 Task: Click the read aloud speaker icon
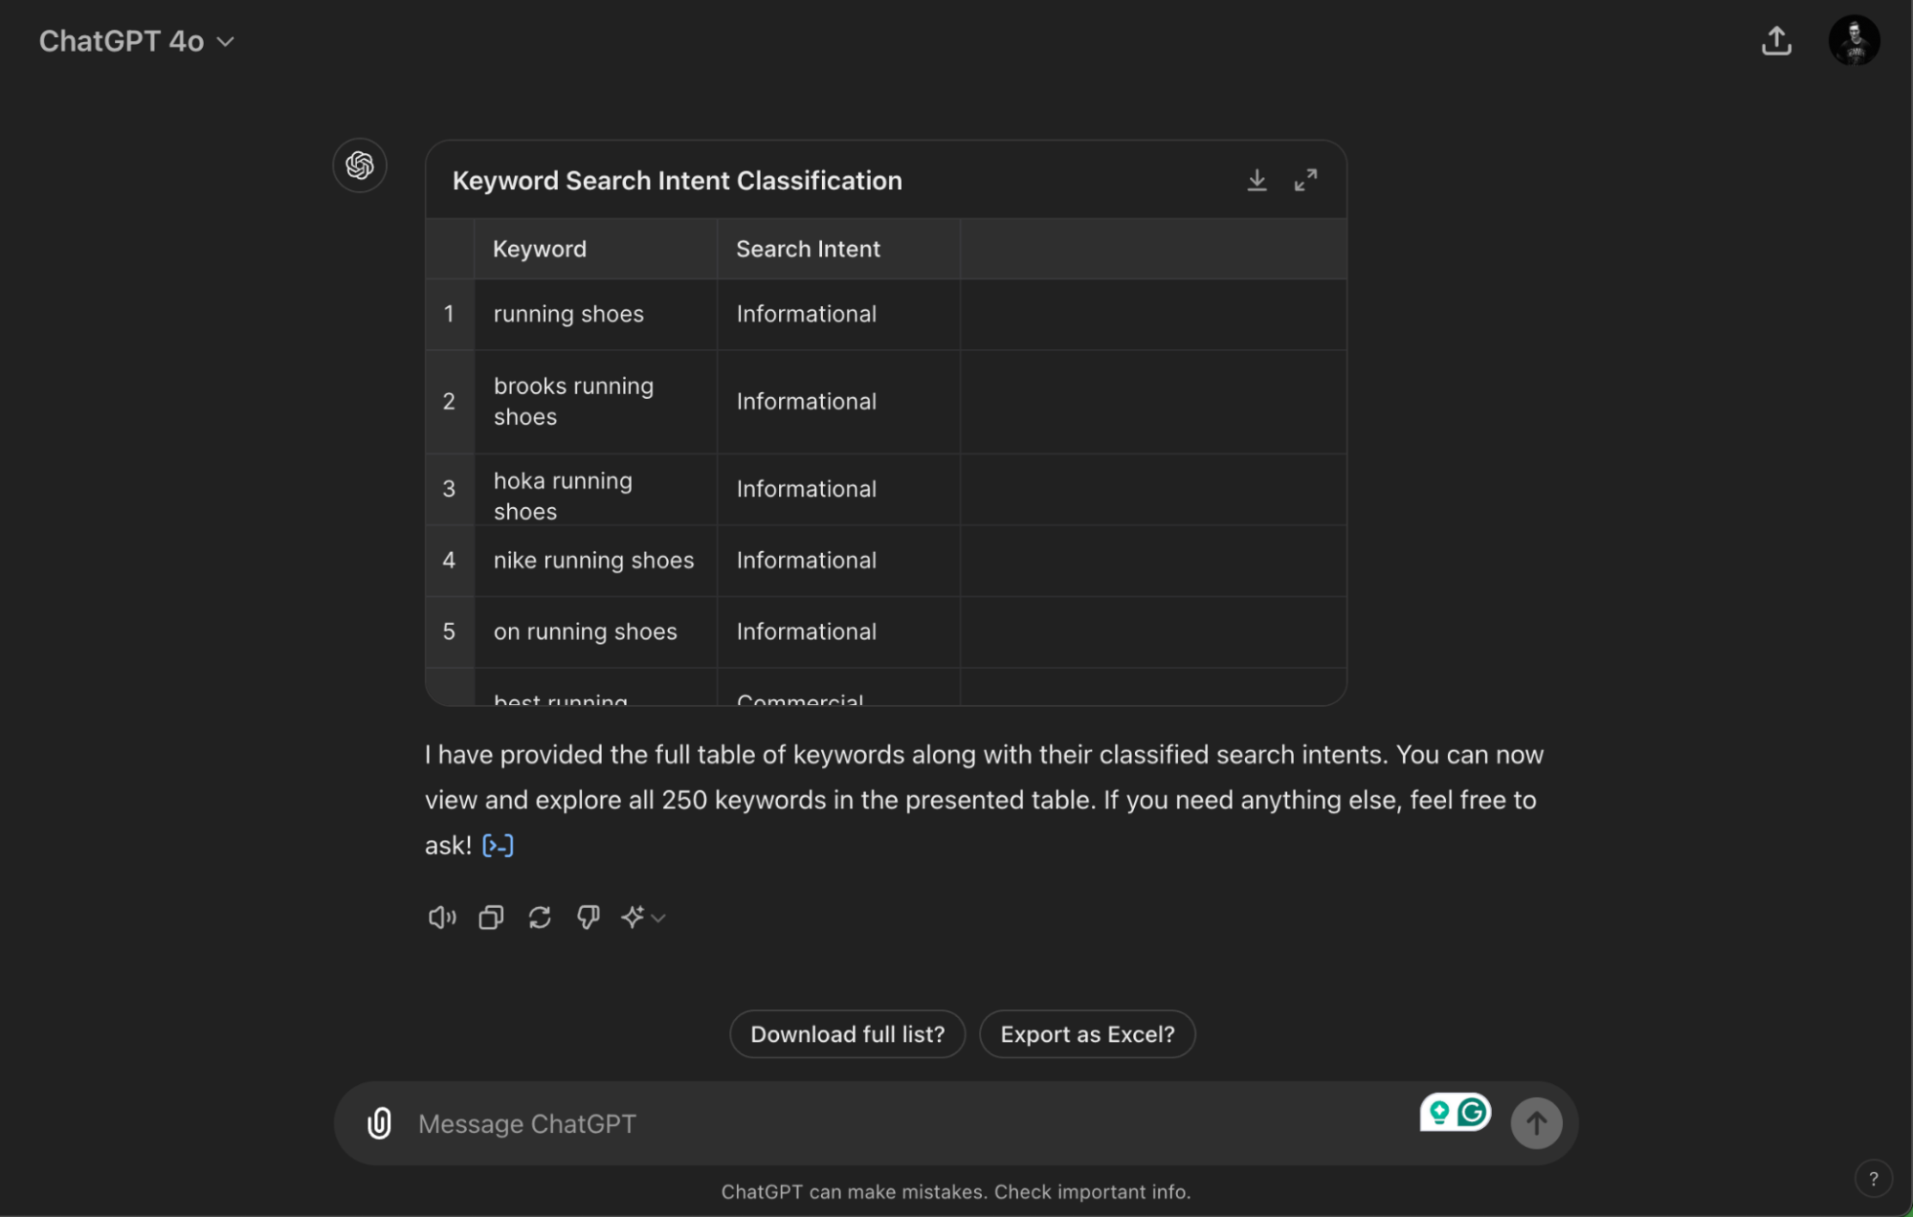441,918
